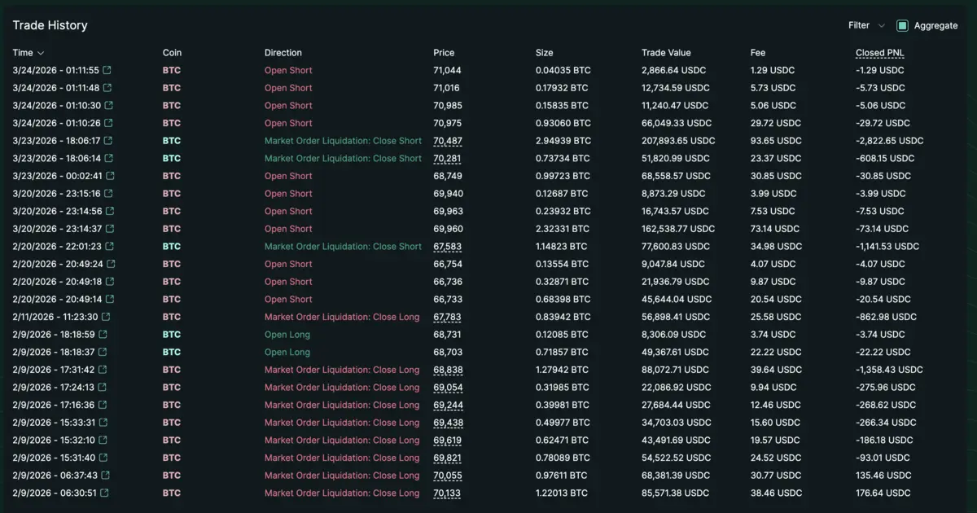Click the liquidation price 70,487
This screenshot has width=977, height=513.
pyautogui.click(x=447, y=141)
